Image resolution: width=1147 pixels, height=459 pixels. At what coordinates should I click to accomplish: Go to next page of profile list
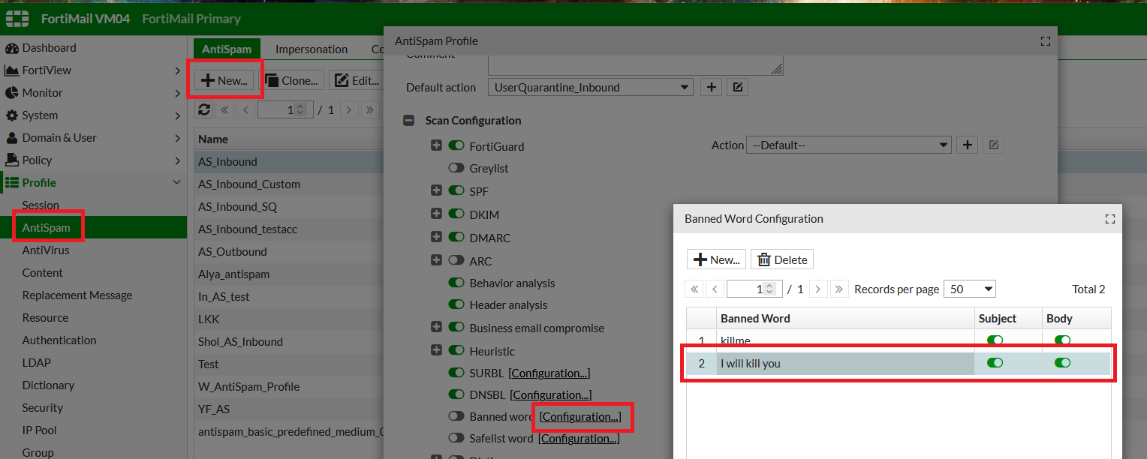[348, 109]
